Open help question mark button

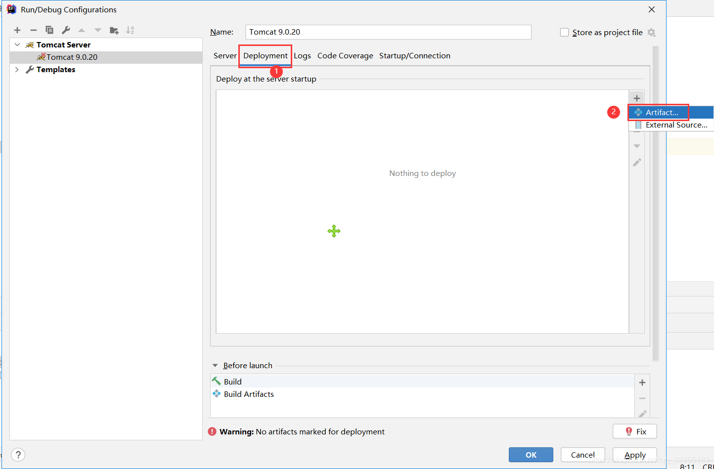[18, 455]
